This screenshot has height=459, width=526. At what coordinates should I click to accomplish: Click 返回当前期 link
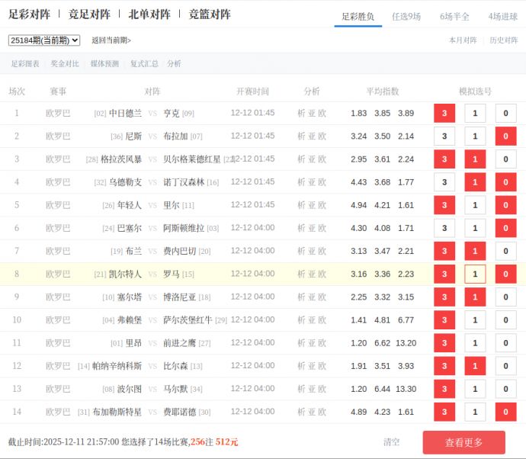(x=111, y=40)
